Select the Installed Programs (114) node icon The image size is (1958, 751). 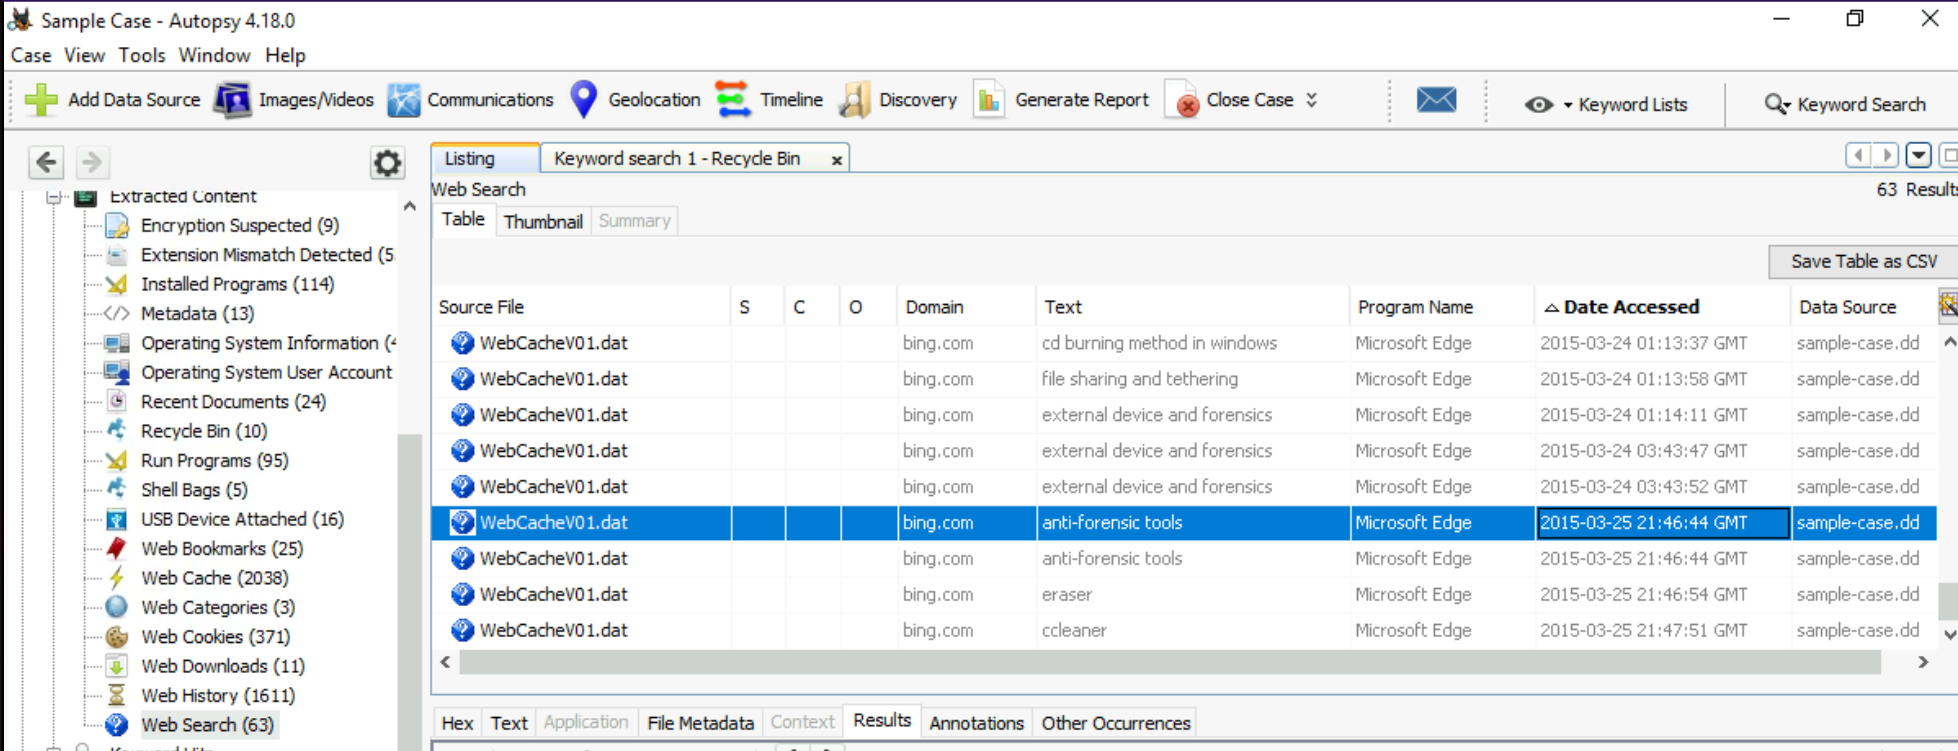(x=117, y=284)
